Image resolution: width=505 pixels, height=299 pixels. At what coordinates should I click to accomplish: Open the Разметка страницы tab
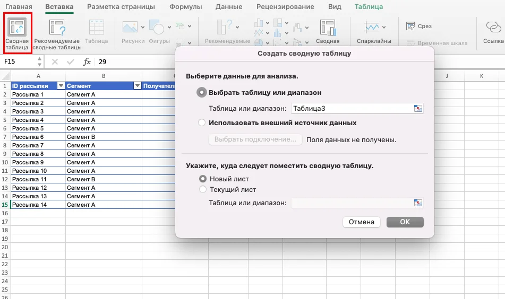[121, 7]
